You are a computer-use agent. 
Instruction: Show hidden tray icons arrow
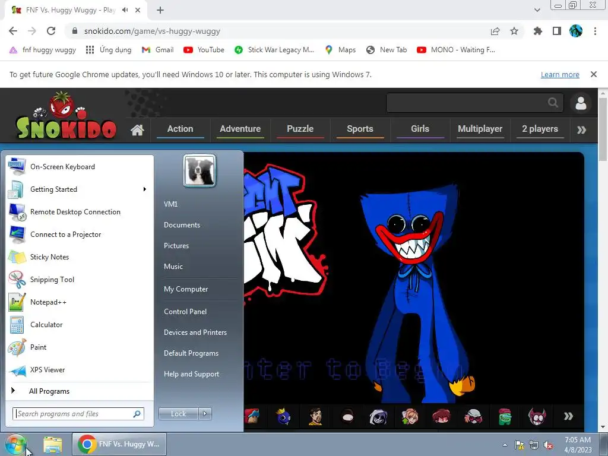pyautogui.click(x=505, y=445)
